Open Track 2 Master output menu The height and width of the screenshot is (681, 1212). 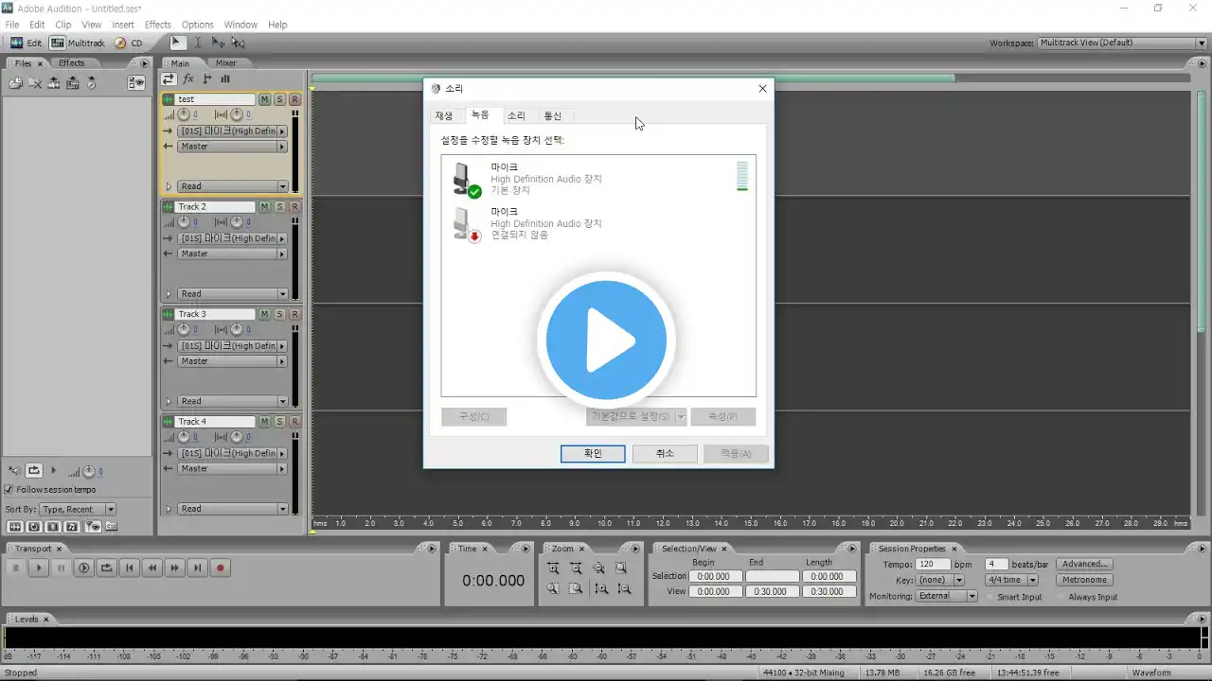tap(232, 253)
